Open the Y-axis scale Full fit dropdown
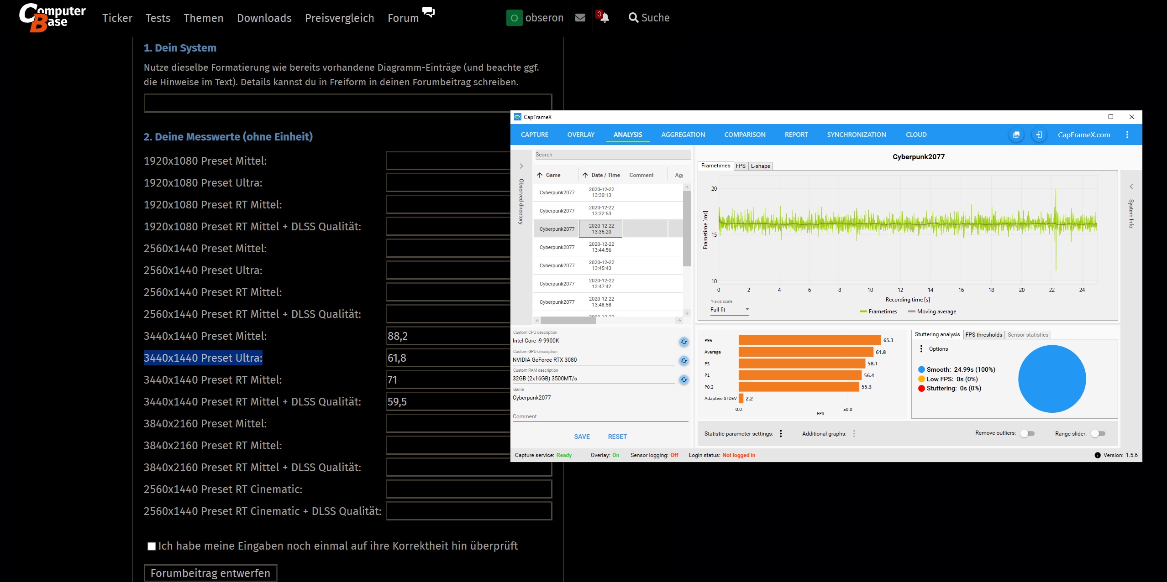The image size is (1167, 582). click(729, 310)
